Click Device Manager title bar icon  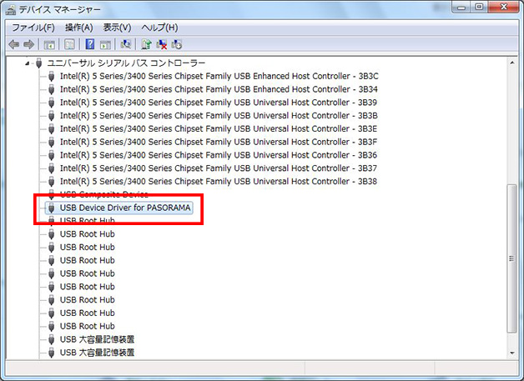coord(10,10)
